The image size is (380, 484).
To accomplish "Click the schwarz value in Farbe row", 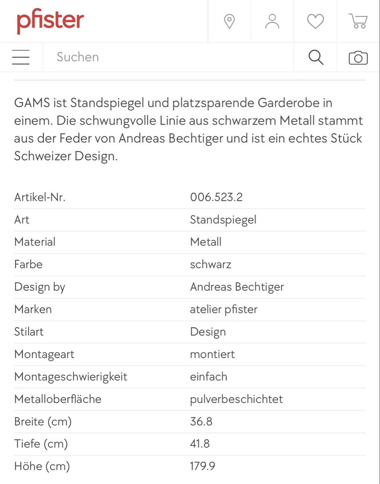I will [211, 265].
